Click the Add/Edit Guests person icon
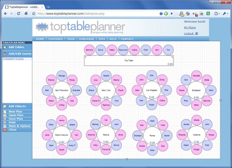The image size is (232, 168). (5, 54)
